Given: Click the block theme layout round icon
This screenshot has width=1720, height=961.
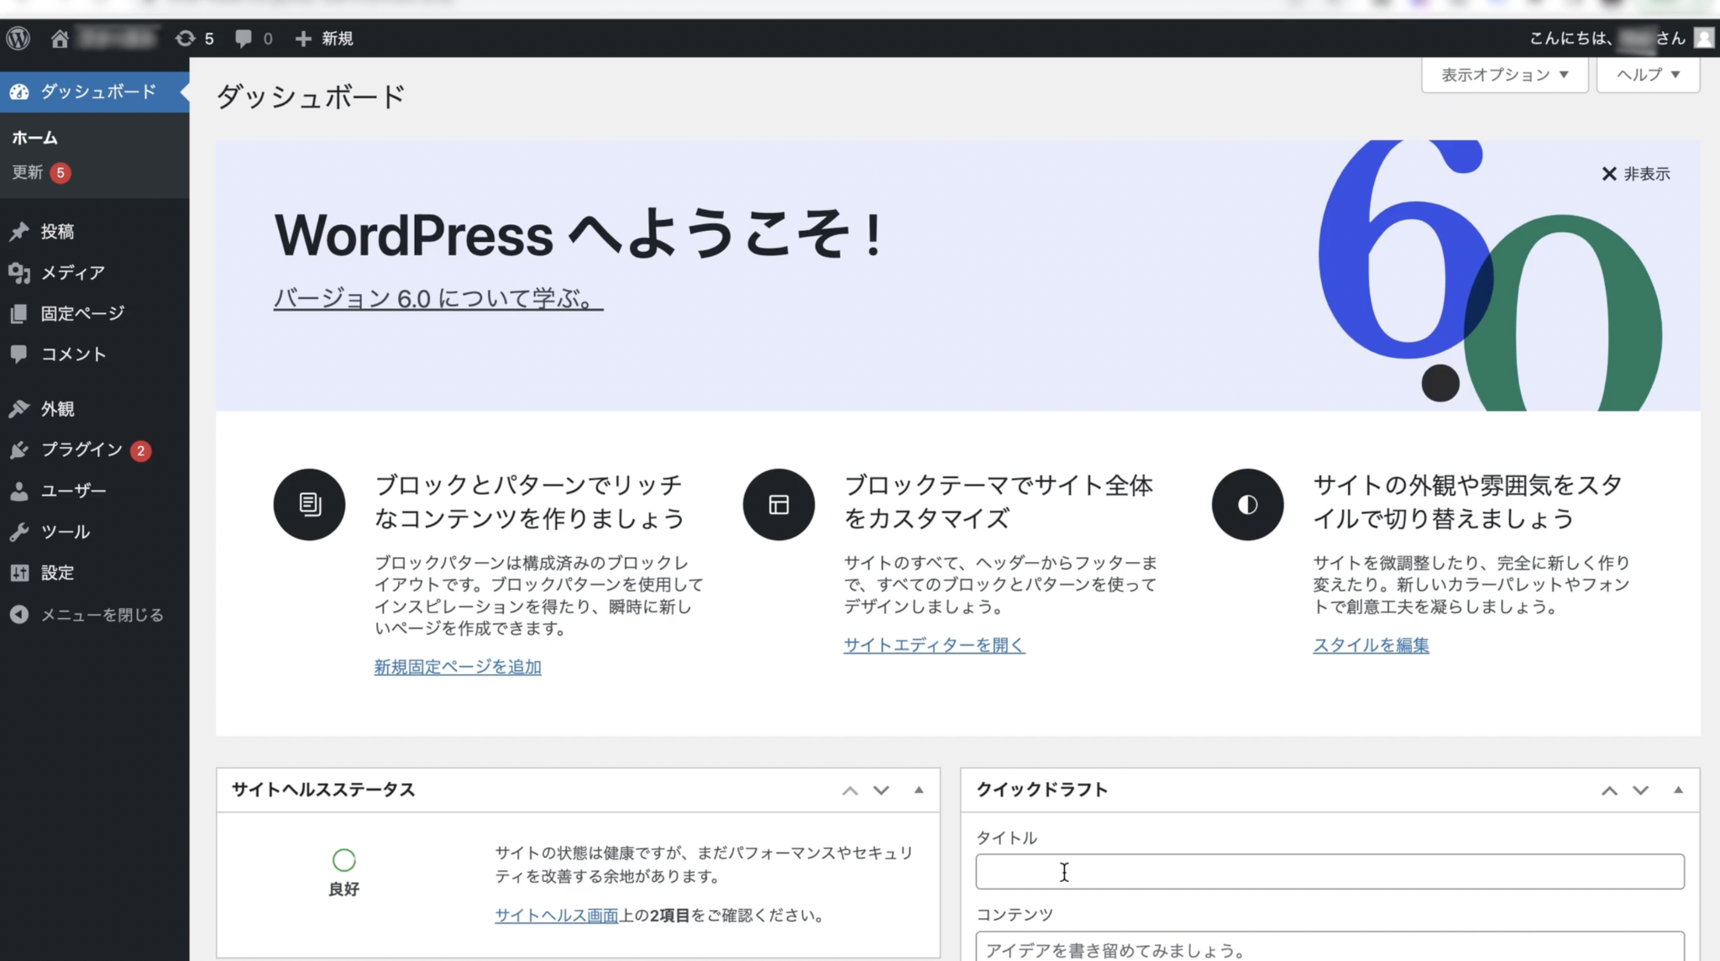Looking at the screenshot, I should pyautogui.click(x=779, y=504).
